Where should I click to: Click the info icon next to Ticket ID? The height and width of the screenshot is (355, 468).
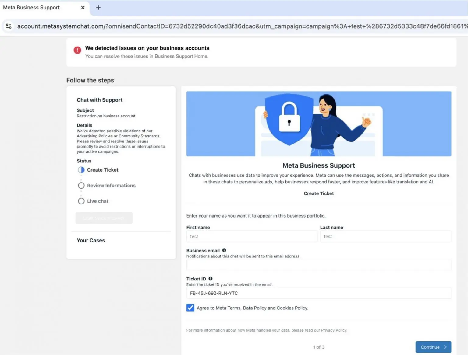(x=211, y=278)
